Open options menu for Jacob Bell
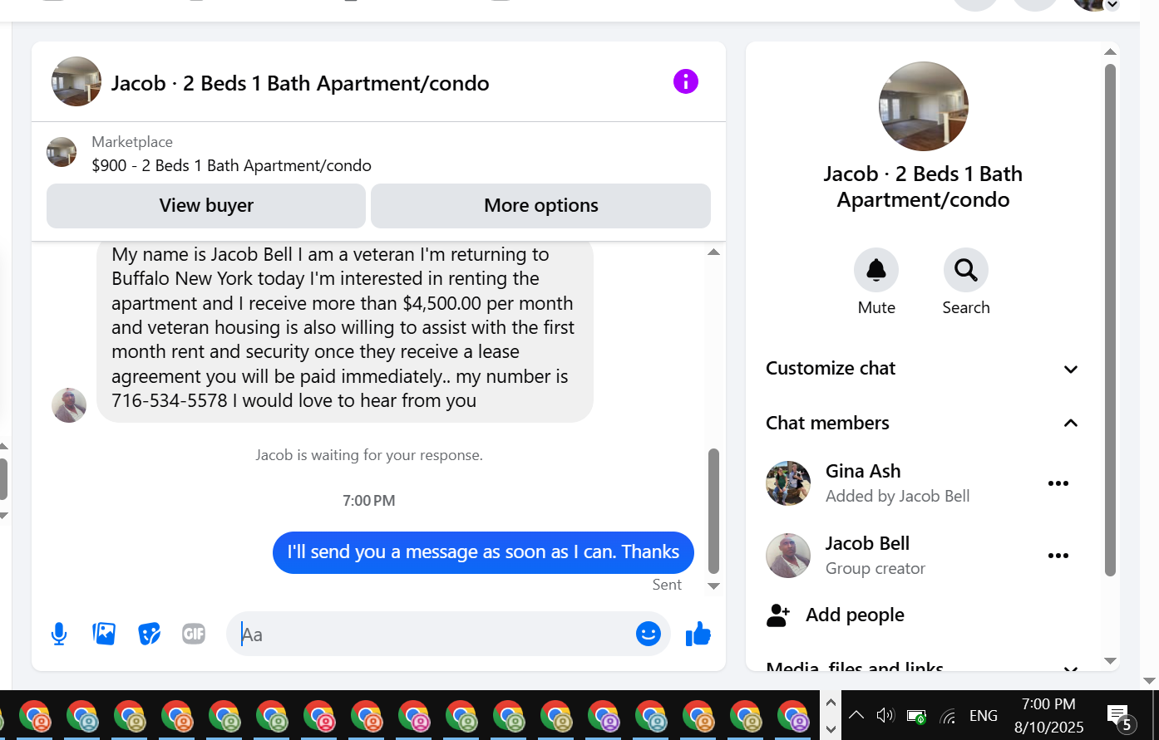Viewport: 1159px width, 740px height. [1058, 556]
